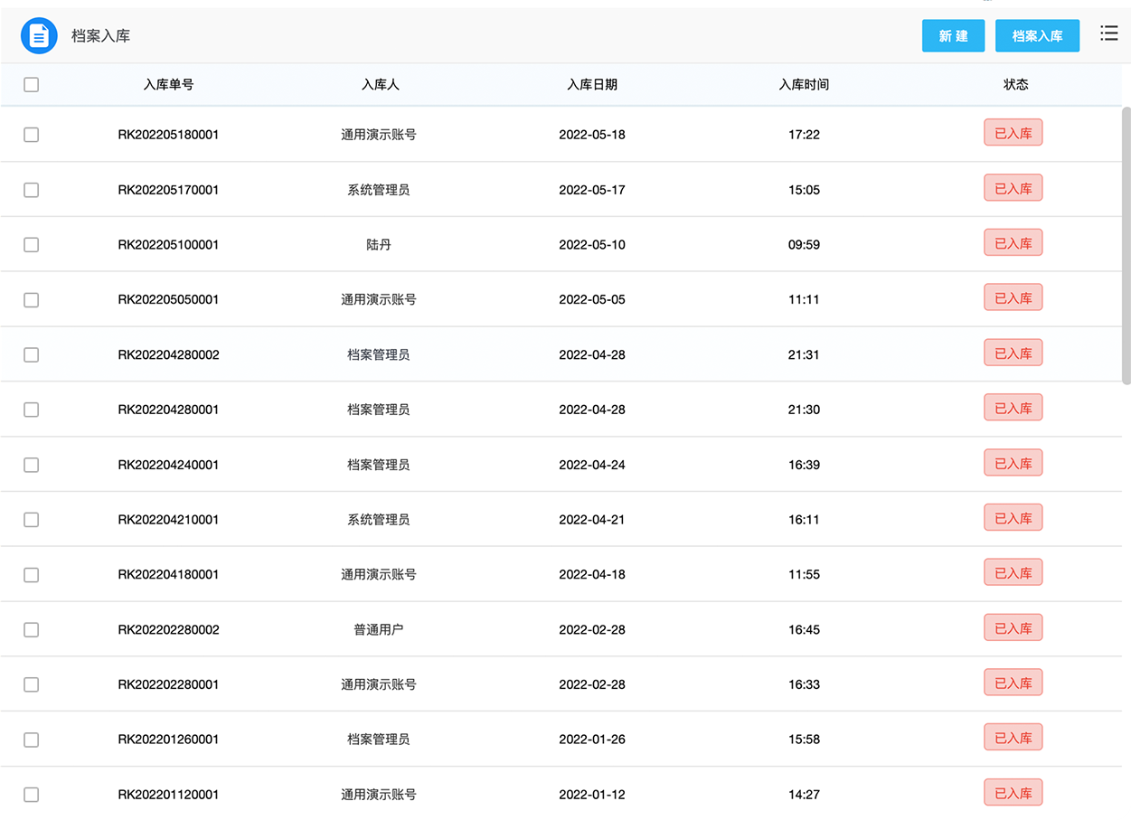Click the 普通用户 cell in the table
Image resolution: width=1131 pixels, height=820 pixels.
[x=378, y=630]
